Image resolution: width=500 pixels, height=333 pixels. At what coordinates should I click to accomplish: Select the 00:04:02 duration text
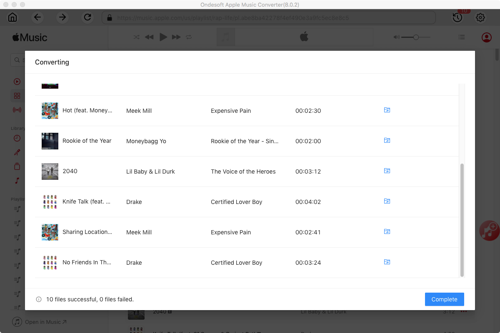pyautogui.click(x=308, y=202)
